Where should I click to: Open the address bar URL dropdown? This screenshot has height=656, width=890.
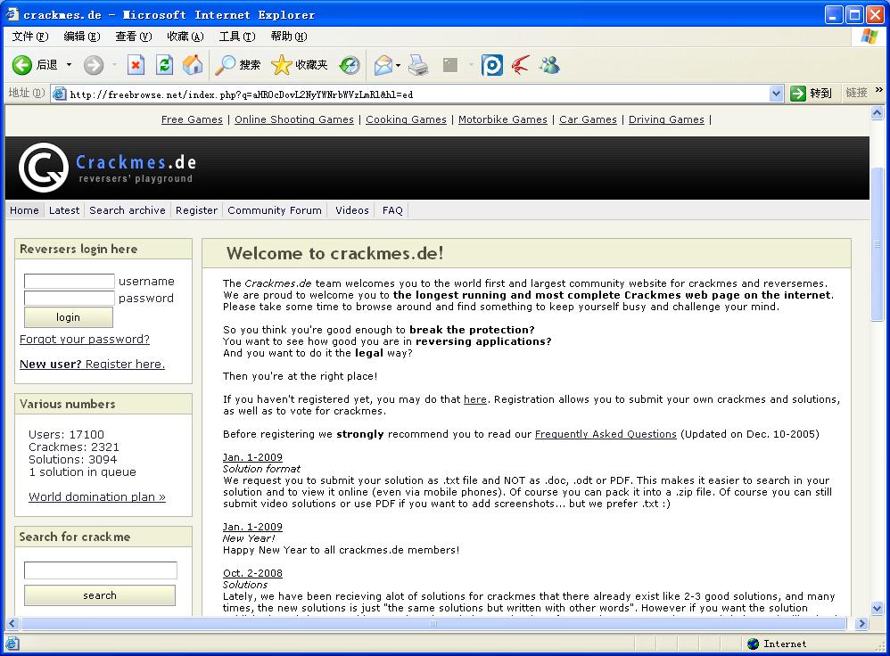(x=776, y=94)
